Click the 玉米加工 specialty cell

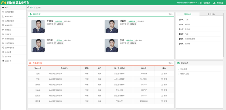(119, 101)
